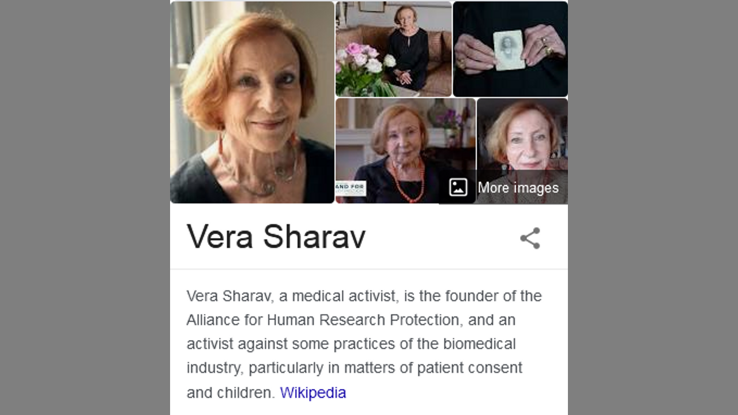The image size is (738, 415).
Task: Click the picture icon in More images
Action: (x=458, y=187)
